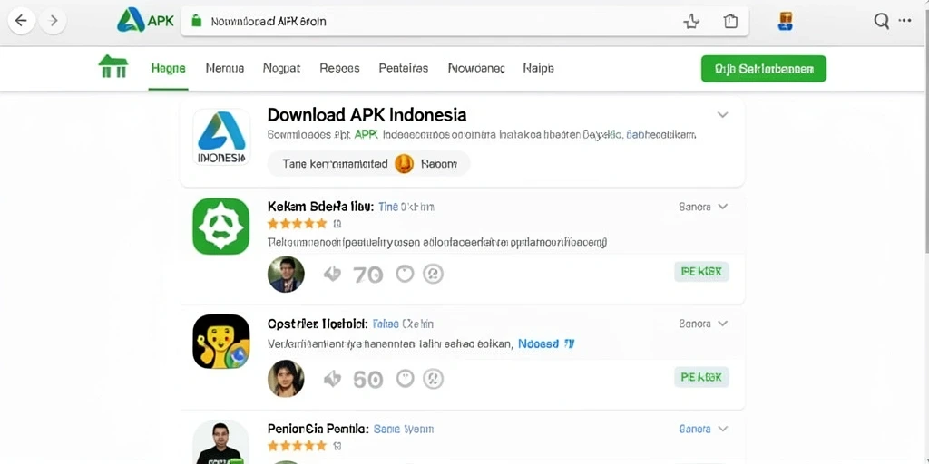This screenshot has width=929, height=464.
Task: Click the thumbs-up icon next to 70
Action: tap(332, 274)
